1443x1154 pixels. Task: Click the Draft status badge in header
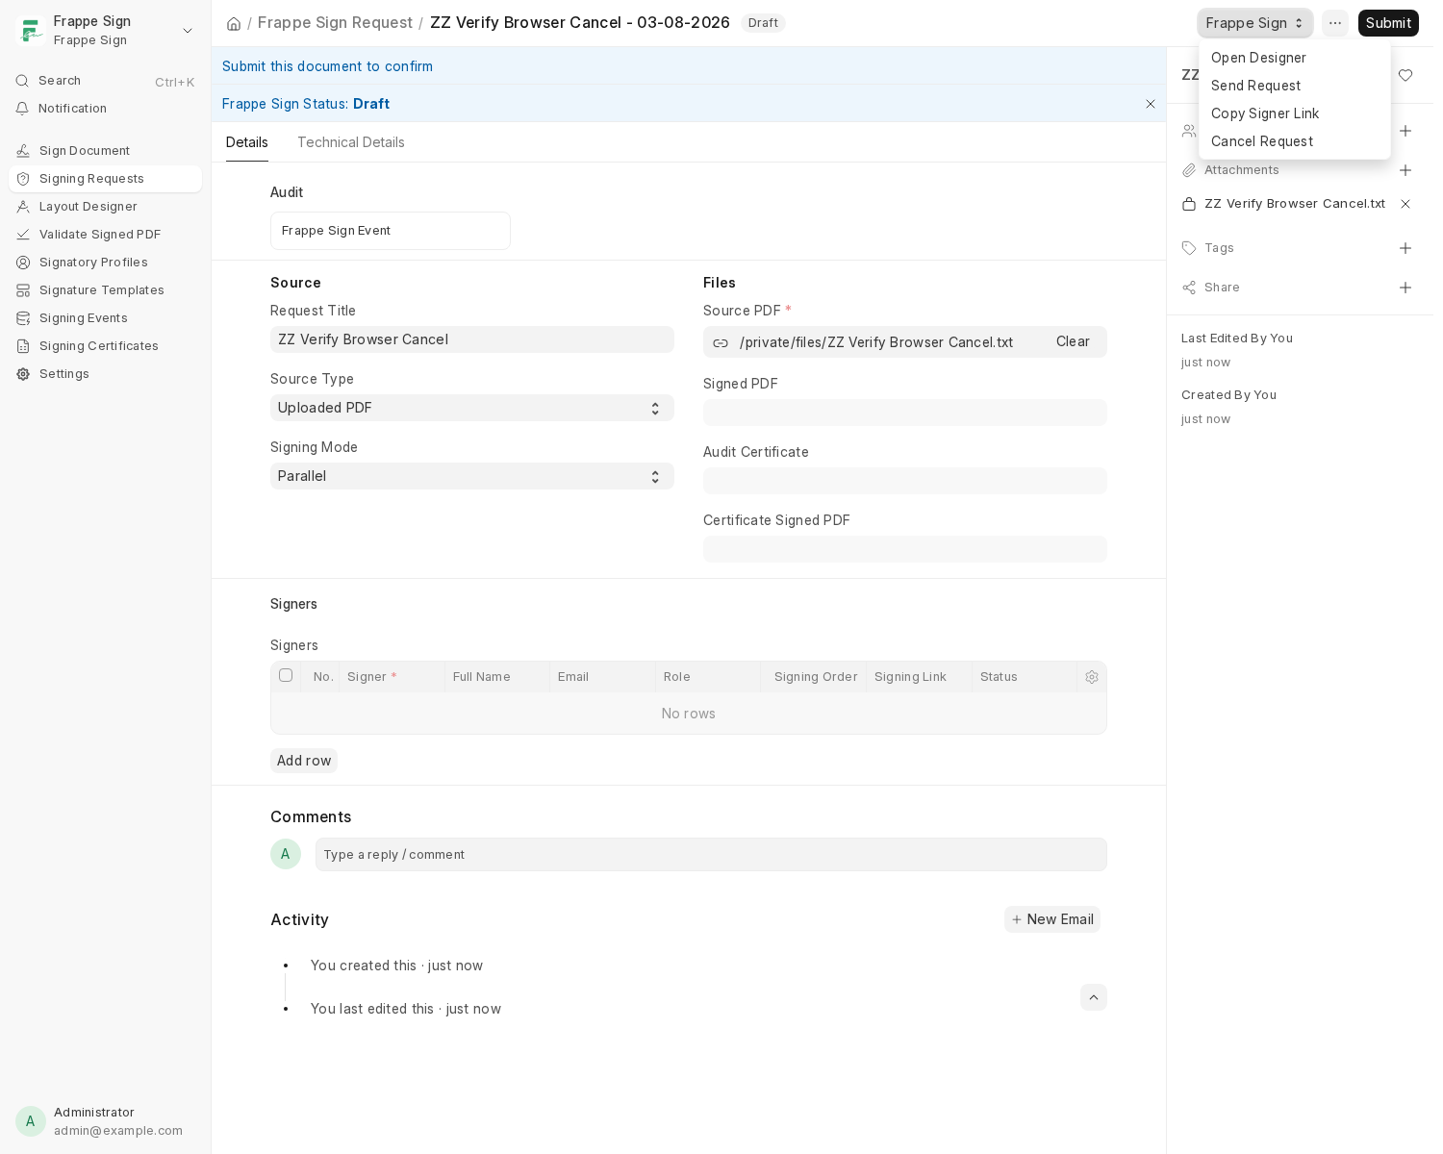tap(763, 23)
